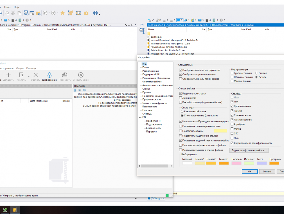Click the Computer breadcrumb in left pane

tap(13, 25)
